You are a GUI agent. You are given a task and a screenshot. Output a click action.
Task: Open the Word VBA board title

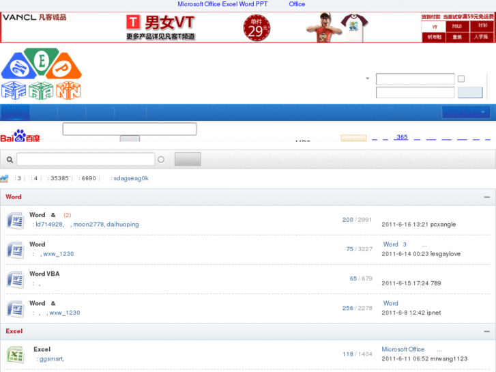[x=44, y=274]
